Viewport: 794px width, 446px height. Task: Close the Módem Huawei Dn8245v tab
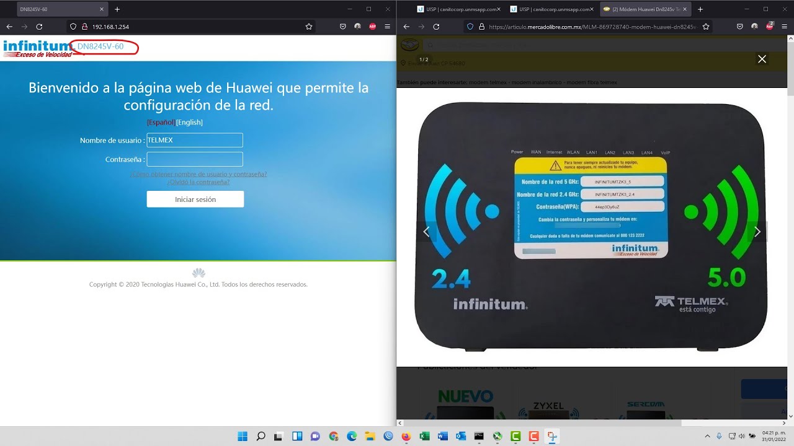(684, 9)
